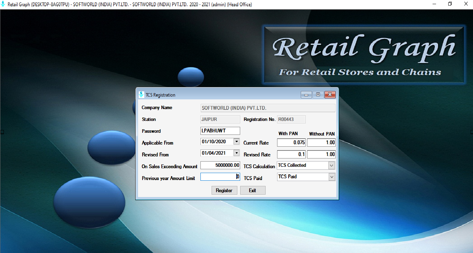Click the Previous year Amount Limit label
Screen dimensions: 473x253
(x=168, y=178)
